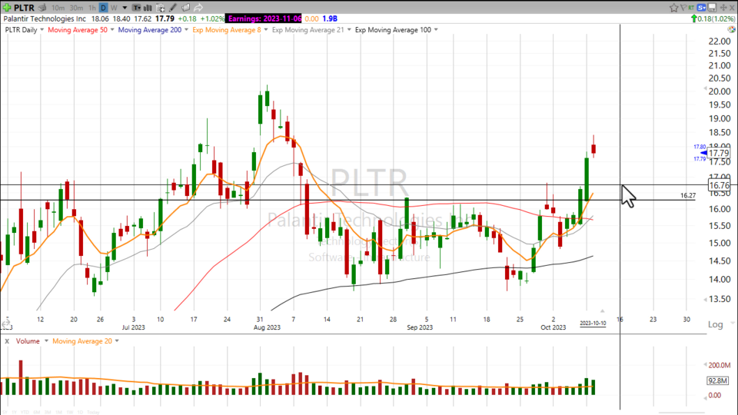Click the Volume indicator label
The width and height of the screenshot is (738, 415).
tap(28, 341)
